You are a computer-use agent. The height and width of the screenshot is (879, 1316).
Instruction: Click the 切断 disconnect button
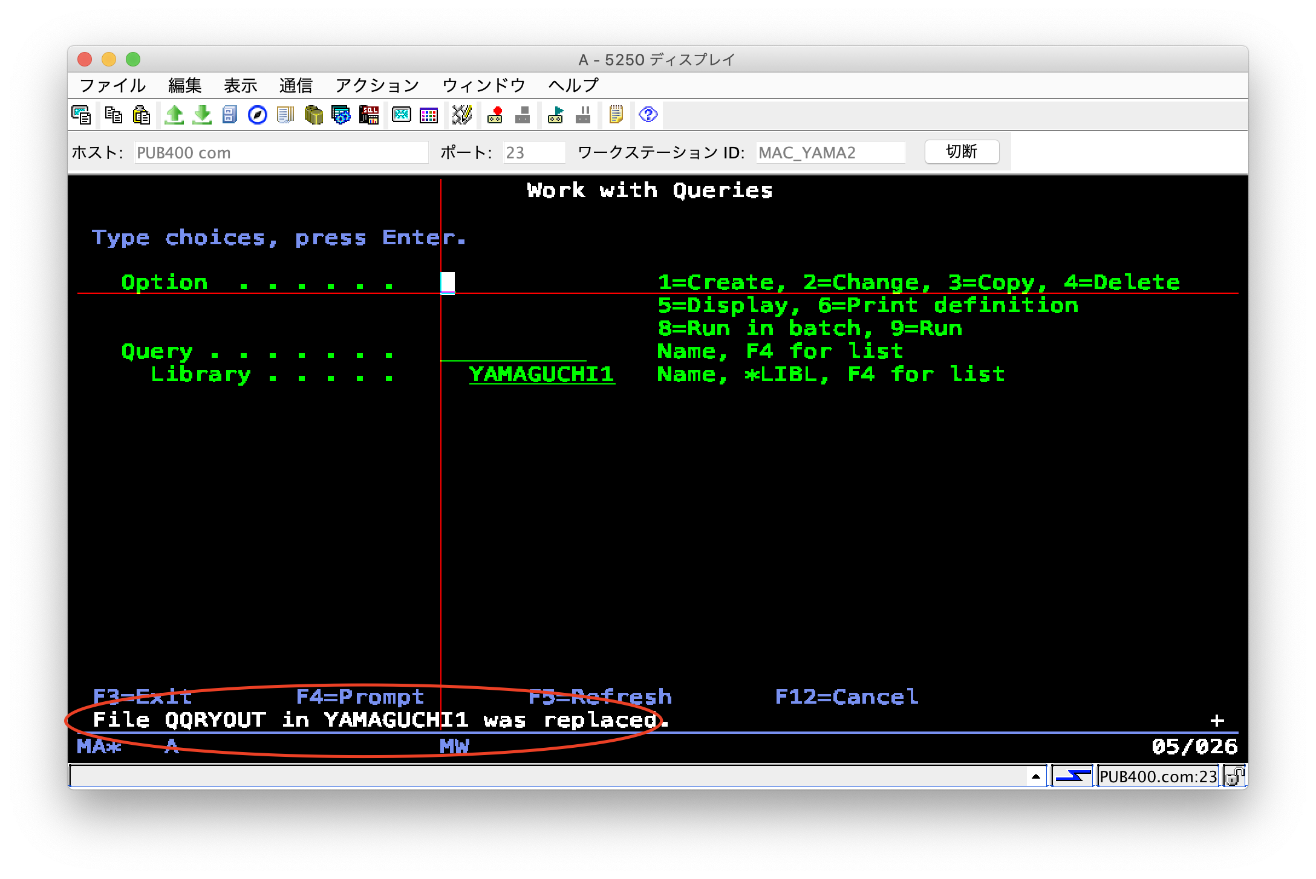tap(962, 152)
